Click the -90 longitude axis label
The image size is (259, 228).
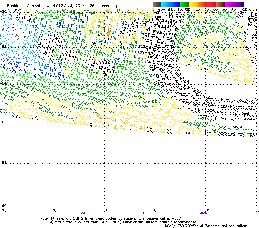[x=3, y=210]
